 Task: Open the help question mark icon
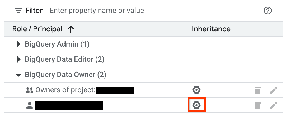(x=268, y=11)
